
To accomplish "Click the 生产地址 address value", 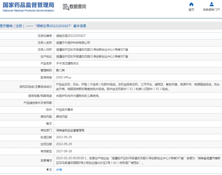I will click(92, 56).
